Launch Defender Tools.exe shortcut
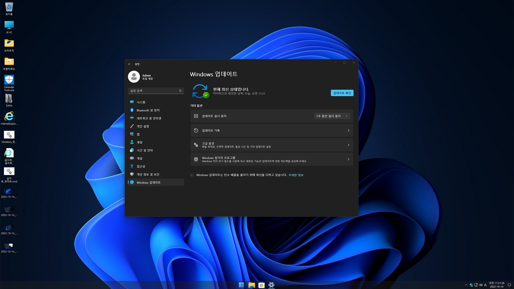 point(9,83)
